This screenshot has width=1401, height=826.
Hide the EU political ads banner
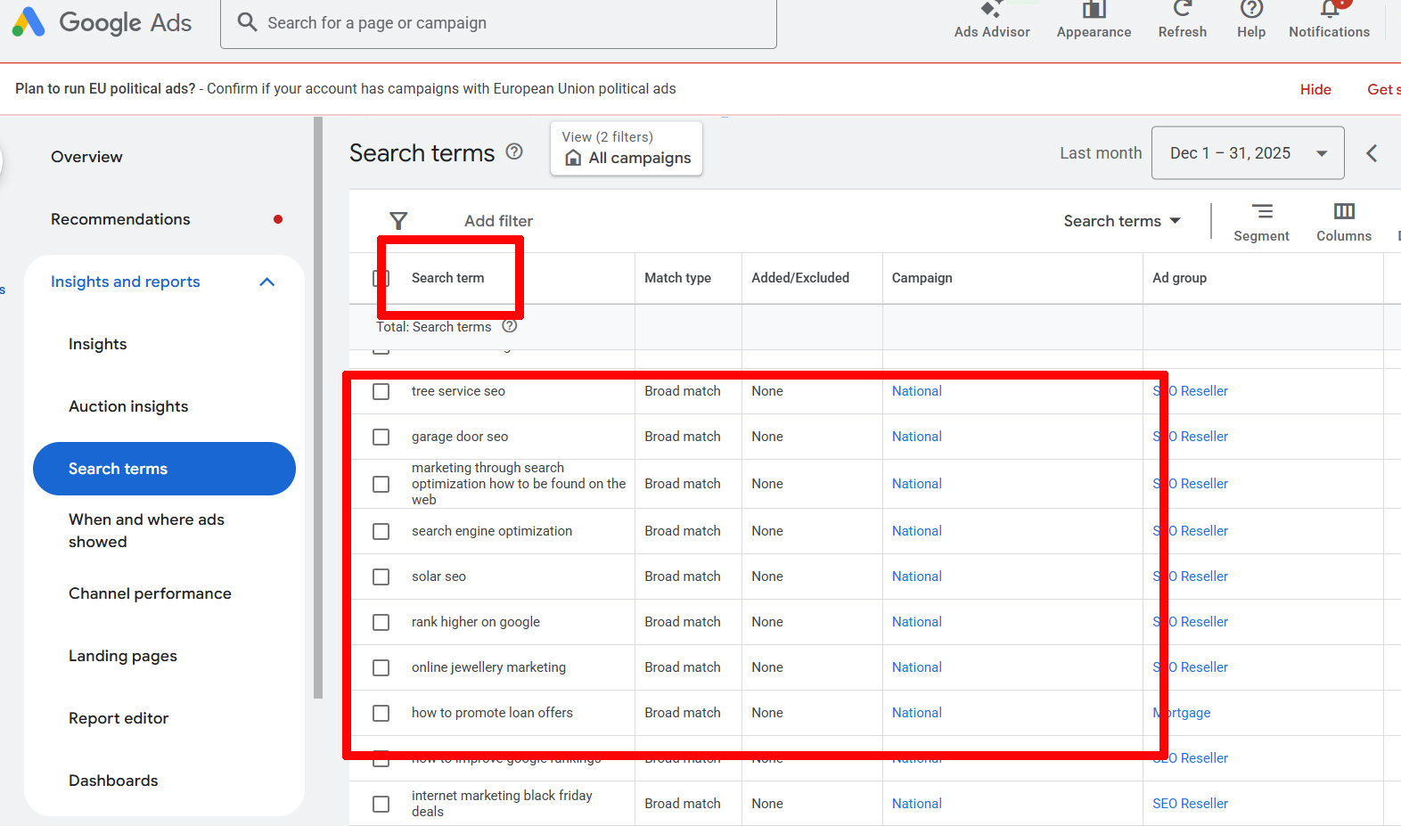point(1315,89)
